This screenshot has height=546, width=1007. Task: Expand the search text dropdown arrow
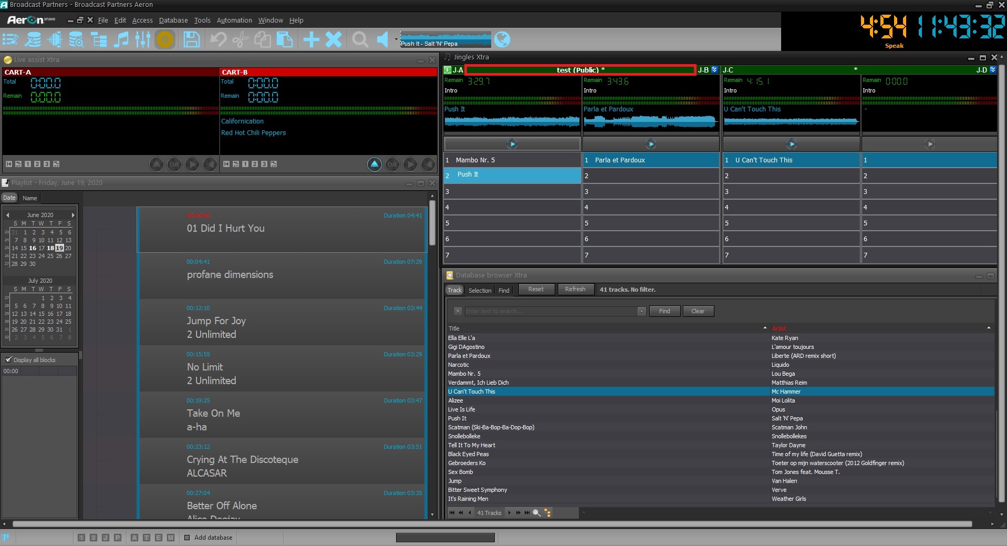pos(641,311)
